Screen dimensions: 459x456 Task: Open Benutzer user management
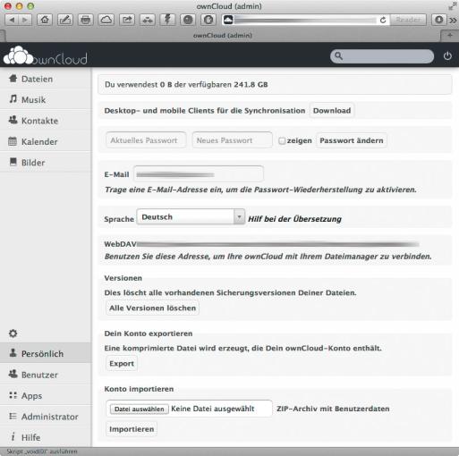[x=46, y=375]
